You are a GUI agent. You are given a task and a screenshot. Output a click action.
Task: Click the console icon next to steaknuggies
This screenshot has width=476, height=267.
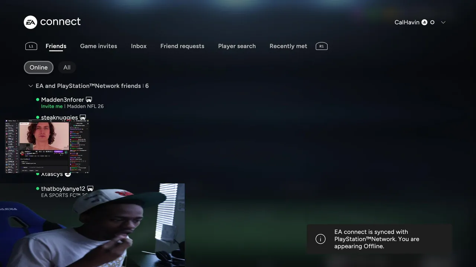pos(83,118)
